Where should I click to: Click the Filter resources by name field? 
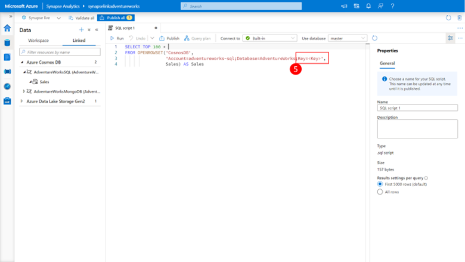pos(60,52)
